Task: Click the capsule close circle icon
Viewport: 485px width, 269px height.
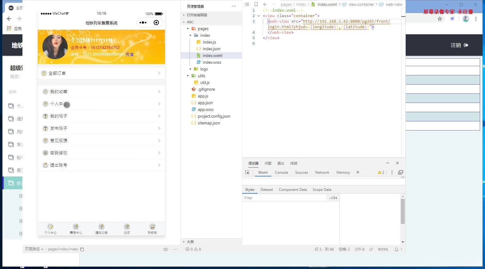Action: (156, 23)
